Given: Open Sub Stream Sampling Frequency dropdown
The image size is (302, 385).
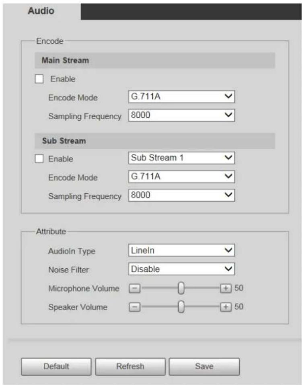Looking at the screenshot, I should (x=181, y=195).
